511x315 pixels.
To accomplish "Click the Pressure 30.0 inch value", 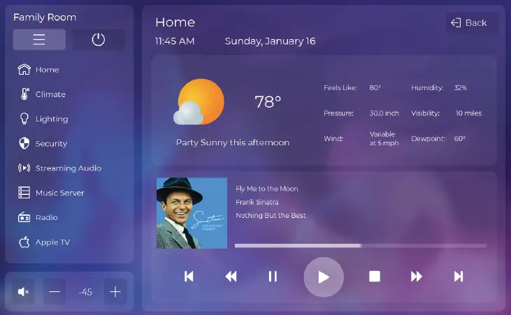I will [x=384, y=113].
